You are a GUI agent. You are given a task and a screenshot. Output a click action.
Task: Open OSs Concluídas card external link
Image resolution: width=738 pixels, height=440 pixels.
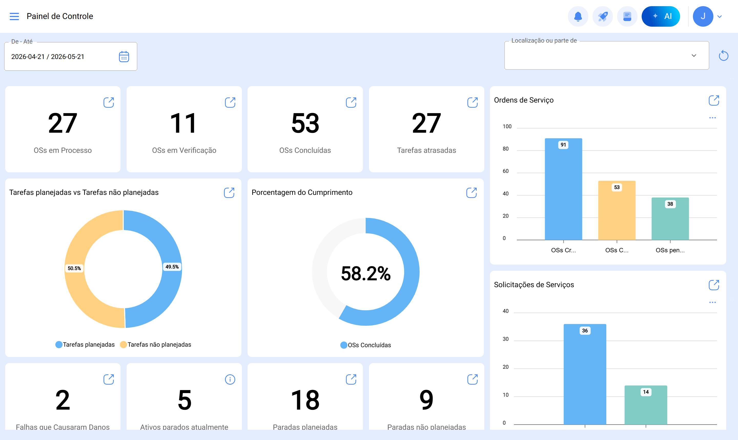click(351, 102)
